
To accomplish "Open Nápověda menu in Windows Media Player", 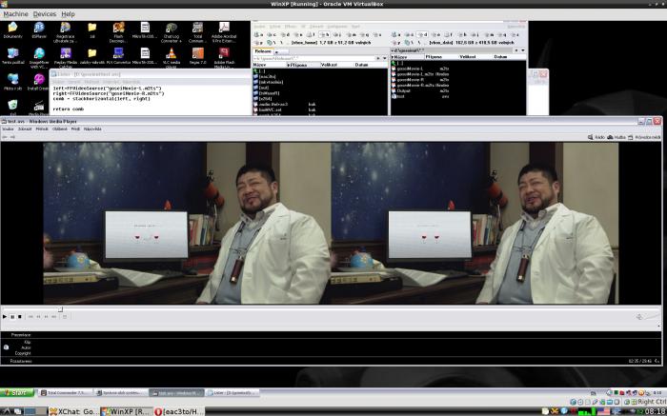I will point(92,129).
